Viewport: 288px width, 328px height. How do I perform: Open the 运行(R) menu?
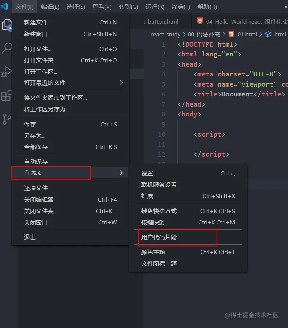[155, 7]
